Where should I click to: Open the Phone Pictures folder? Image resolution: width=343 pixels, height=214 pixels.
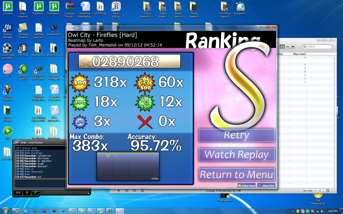click(8, 114)
